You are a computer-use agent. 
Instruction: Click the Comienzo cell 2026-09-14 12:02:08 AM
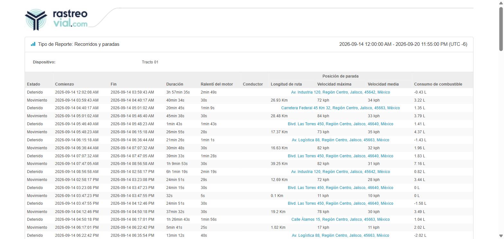[76, 92]
